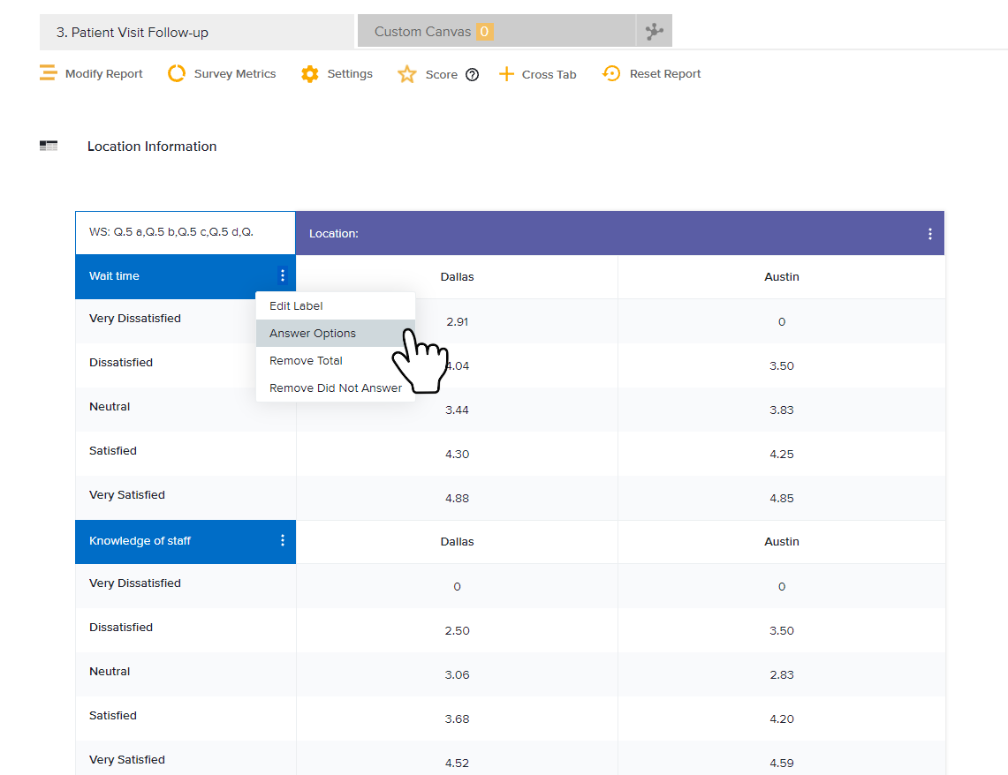
Task: Click the table icon beside Location Information
Action: coord(49,147)
